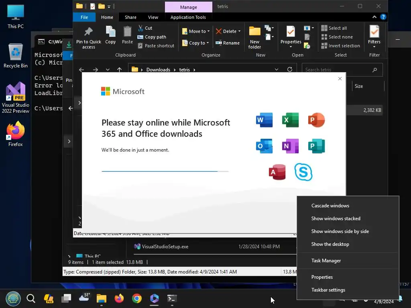Click the Edit icon in Open group
The image size is (411, 308).
[307, 37]
